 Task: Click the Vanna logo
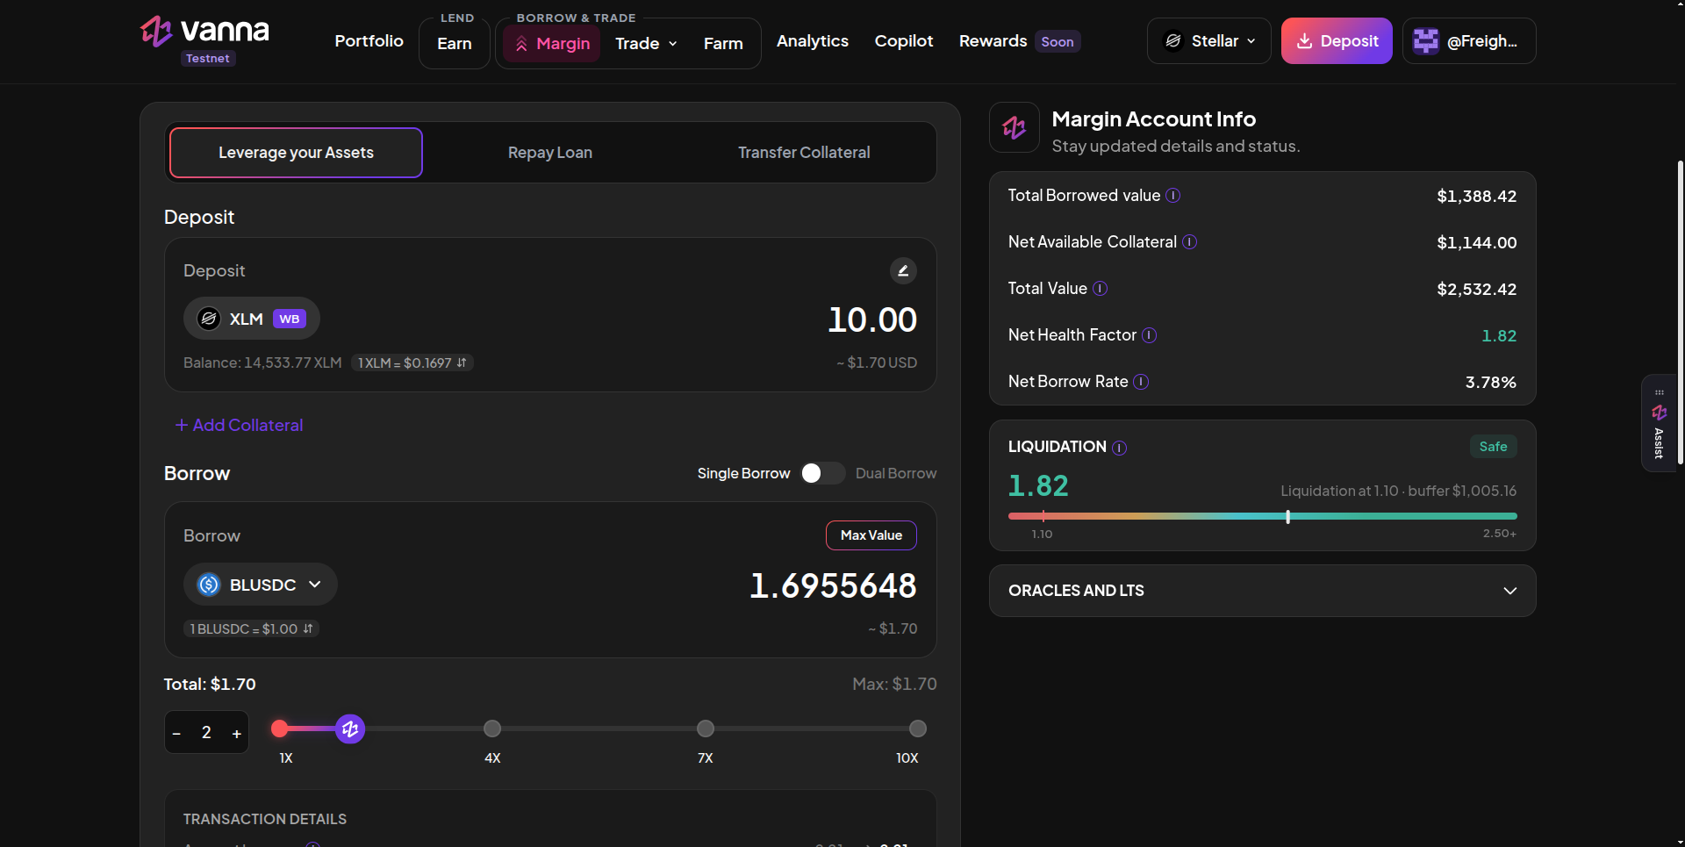click(x=205, y=32)
